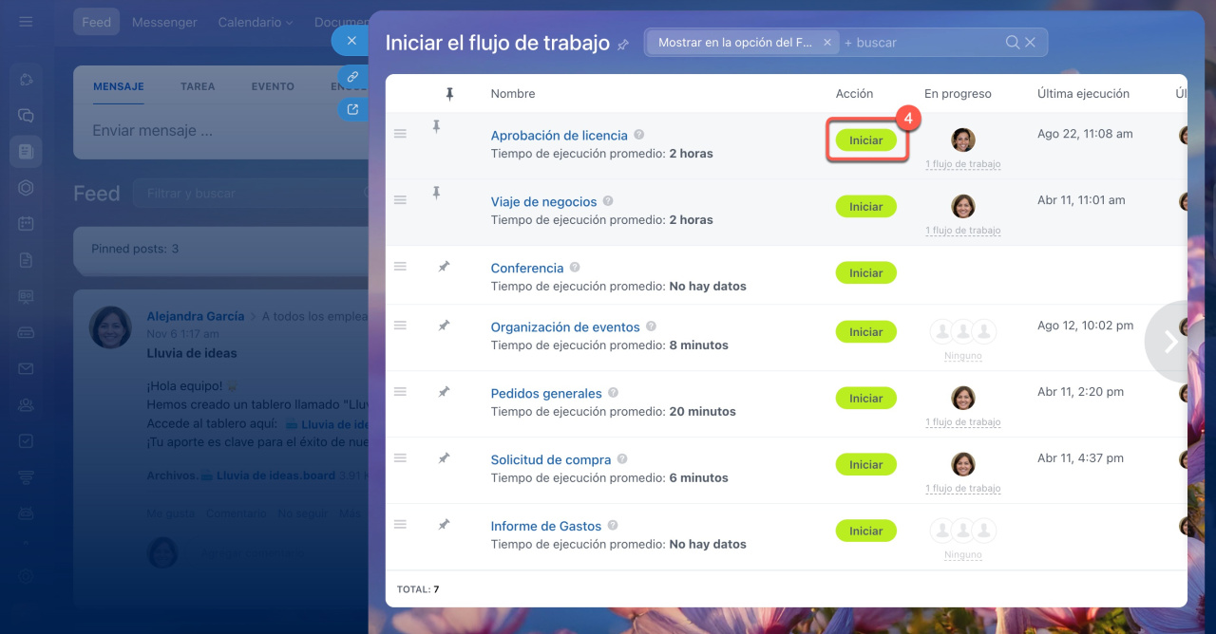Expand 'Ninguno' under Organización de eventos
Viewport: 1216px width, 634px height.
962,356
